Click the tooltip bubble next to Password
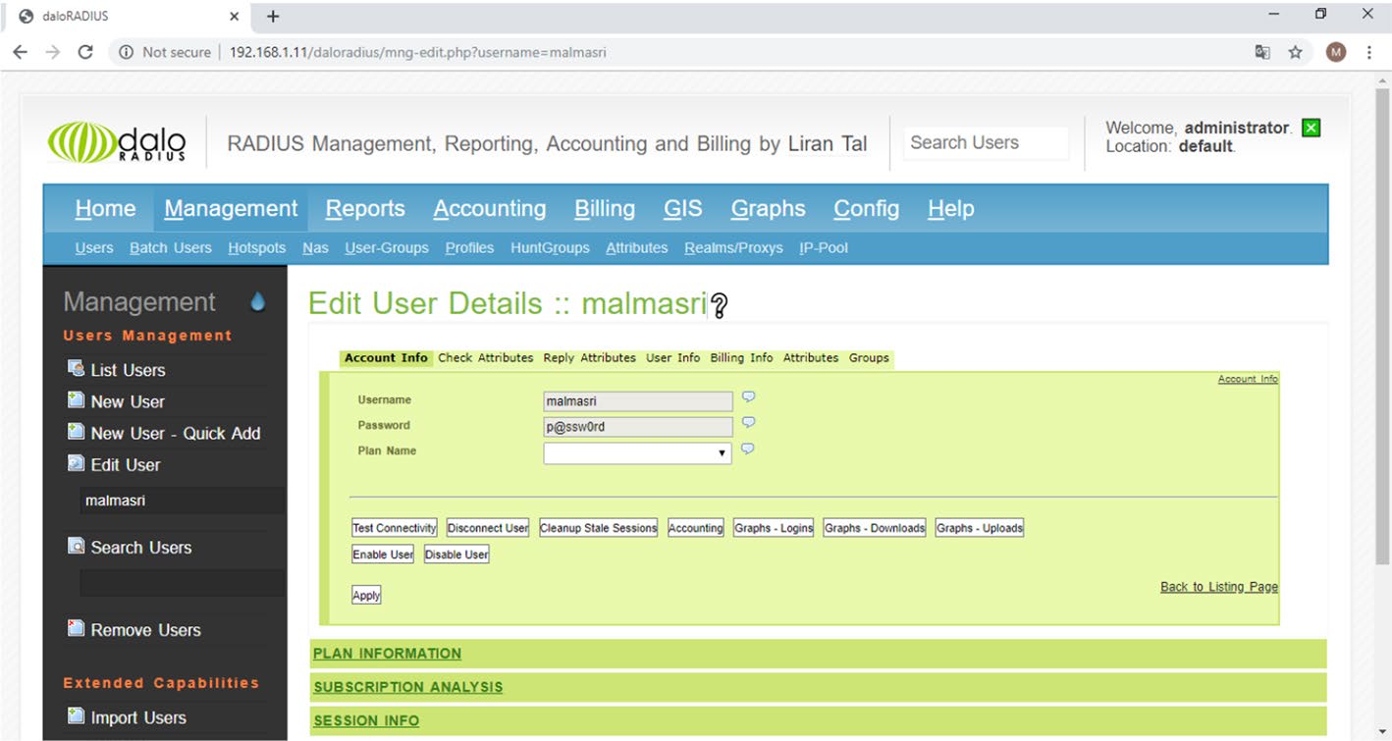 click(x=748, y=423)
